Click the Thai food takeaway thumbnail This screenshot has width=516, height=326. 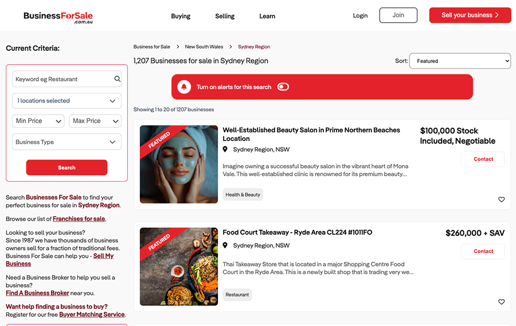[x=179, y=266]
